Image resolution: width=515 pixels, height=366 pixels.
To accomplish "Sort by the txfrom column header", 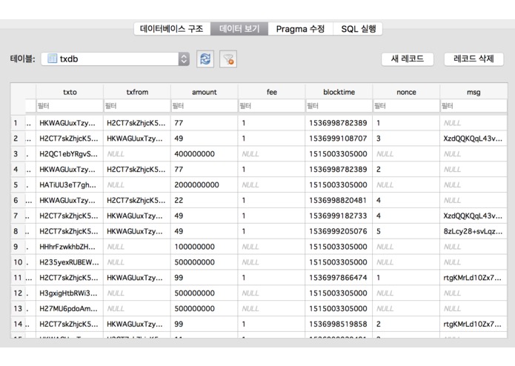I will click(137, 92).
